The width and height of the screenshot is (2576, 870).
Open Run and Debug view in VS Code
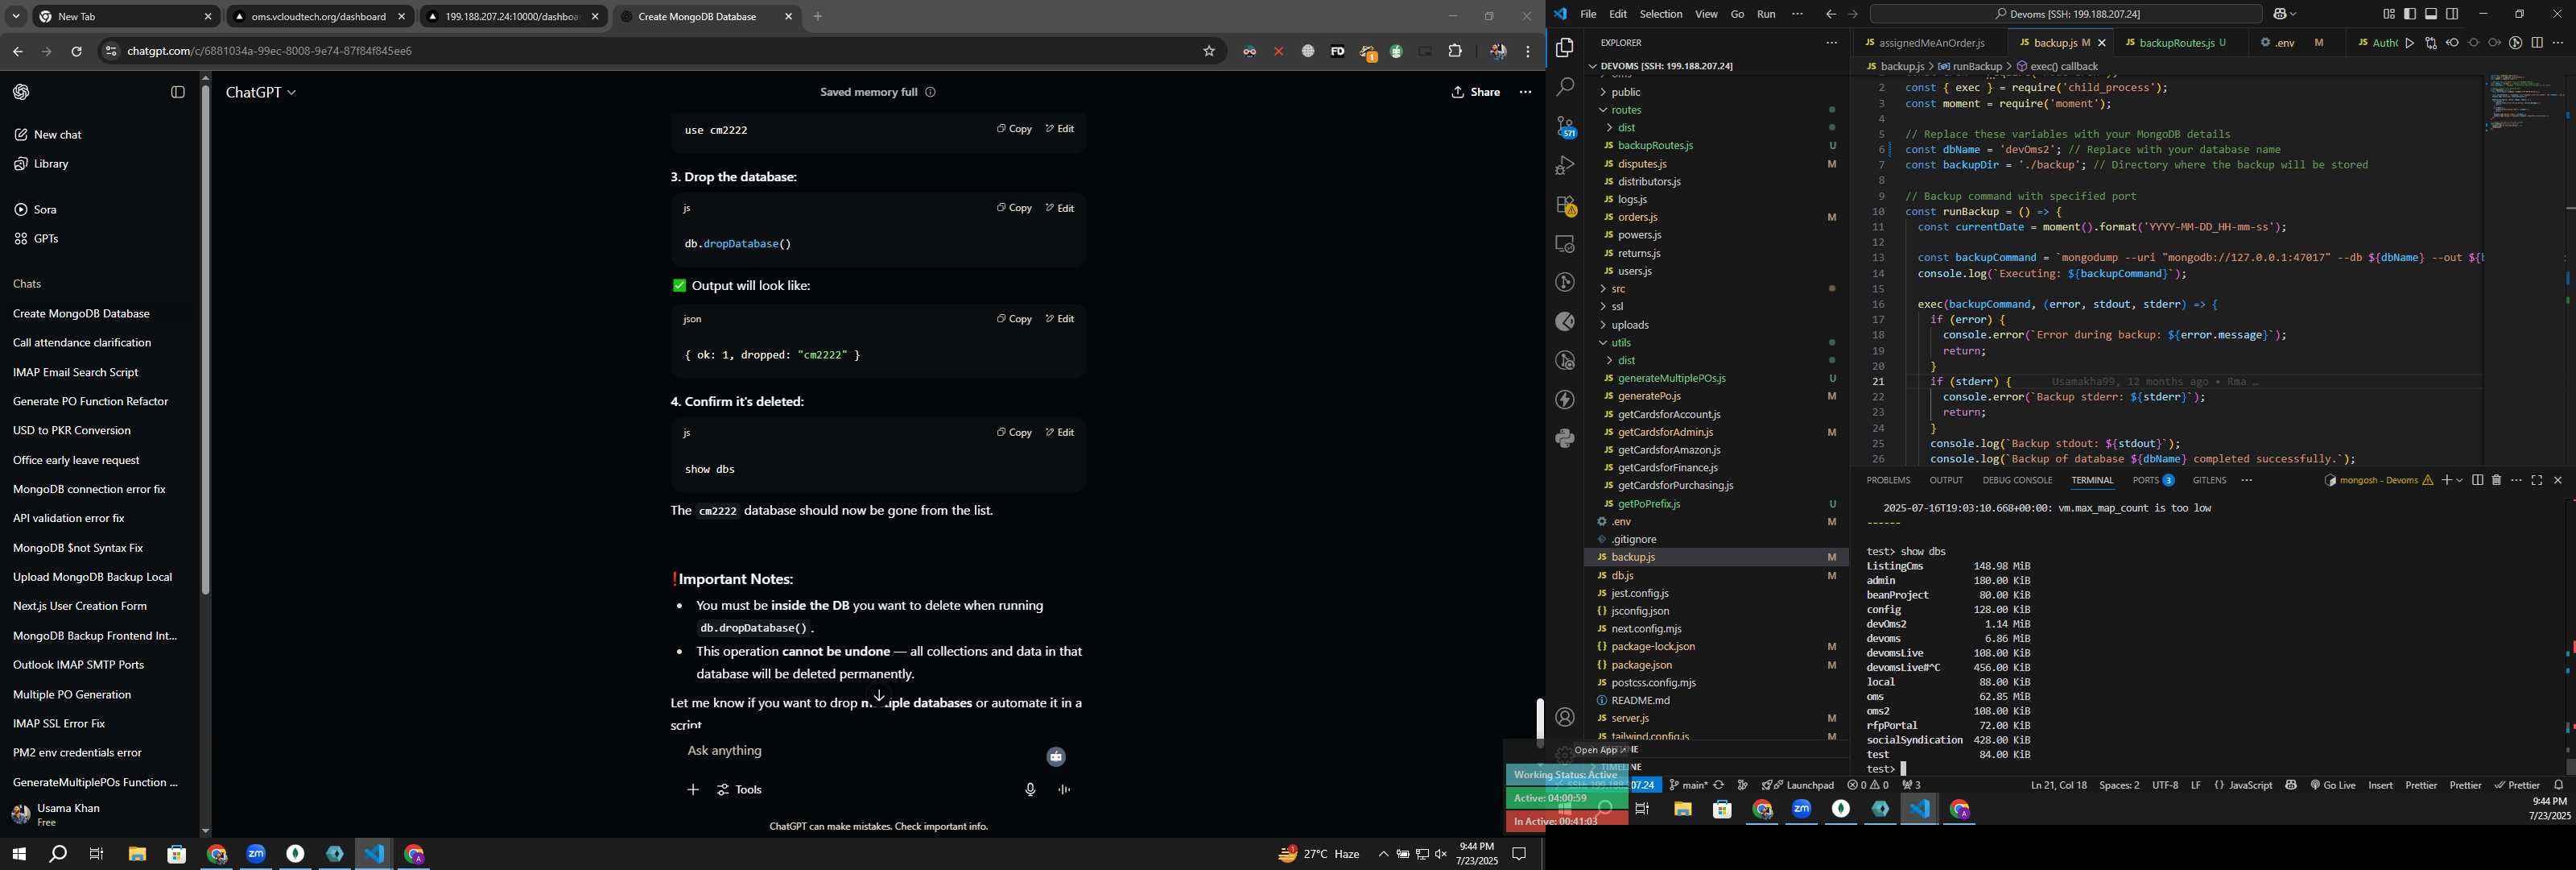click(x=1565, y=165)
